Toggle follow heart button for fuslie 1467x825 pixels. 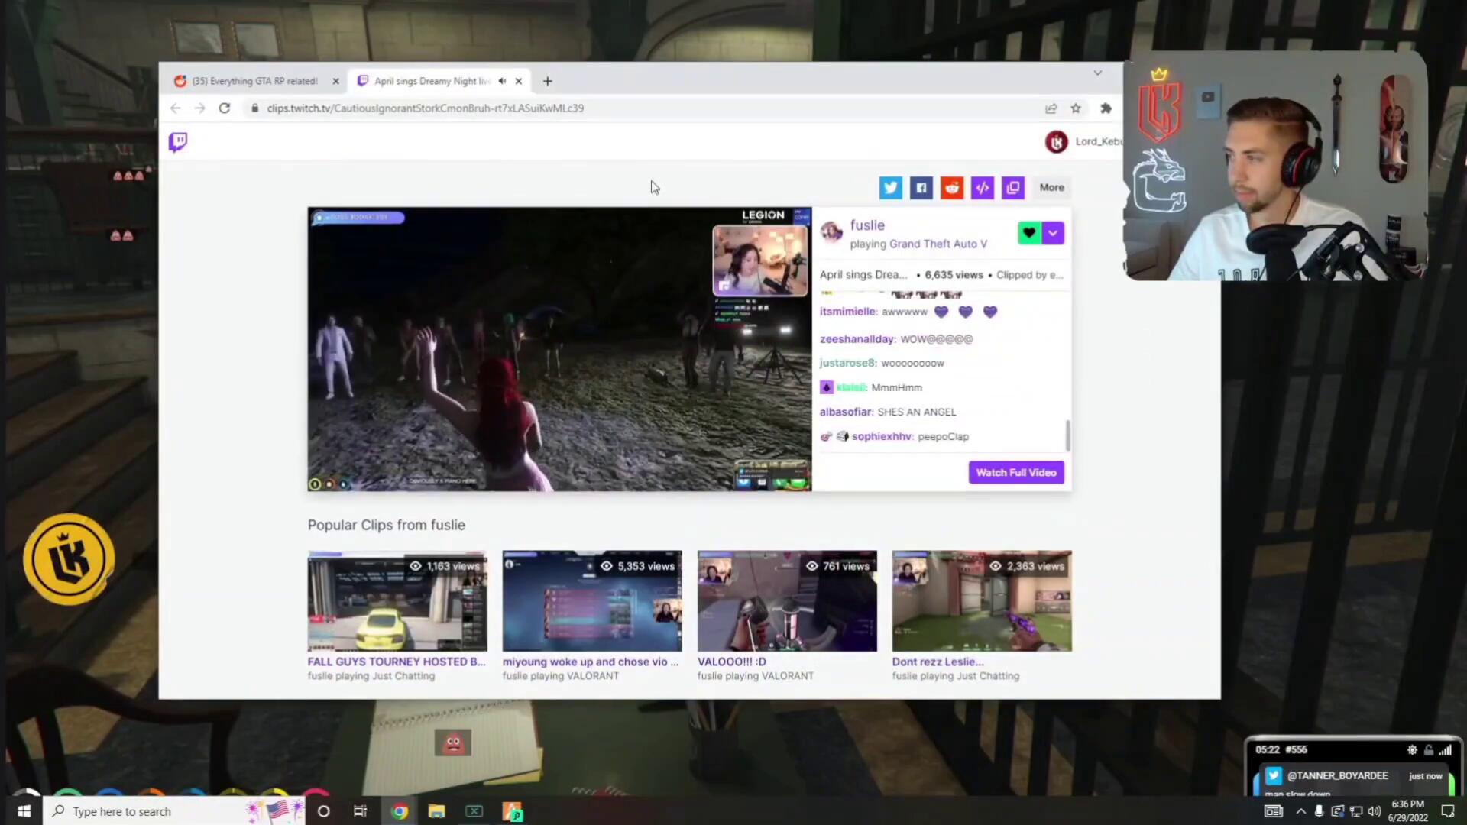click(1028, 233)
